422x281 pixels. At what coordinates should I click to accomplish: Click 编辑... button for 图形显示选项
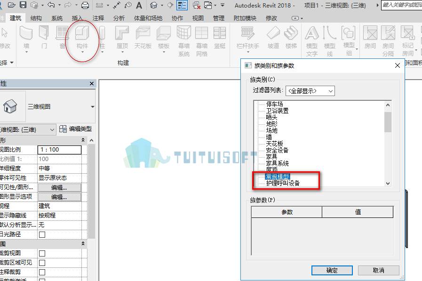point(59,197)
